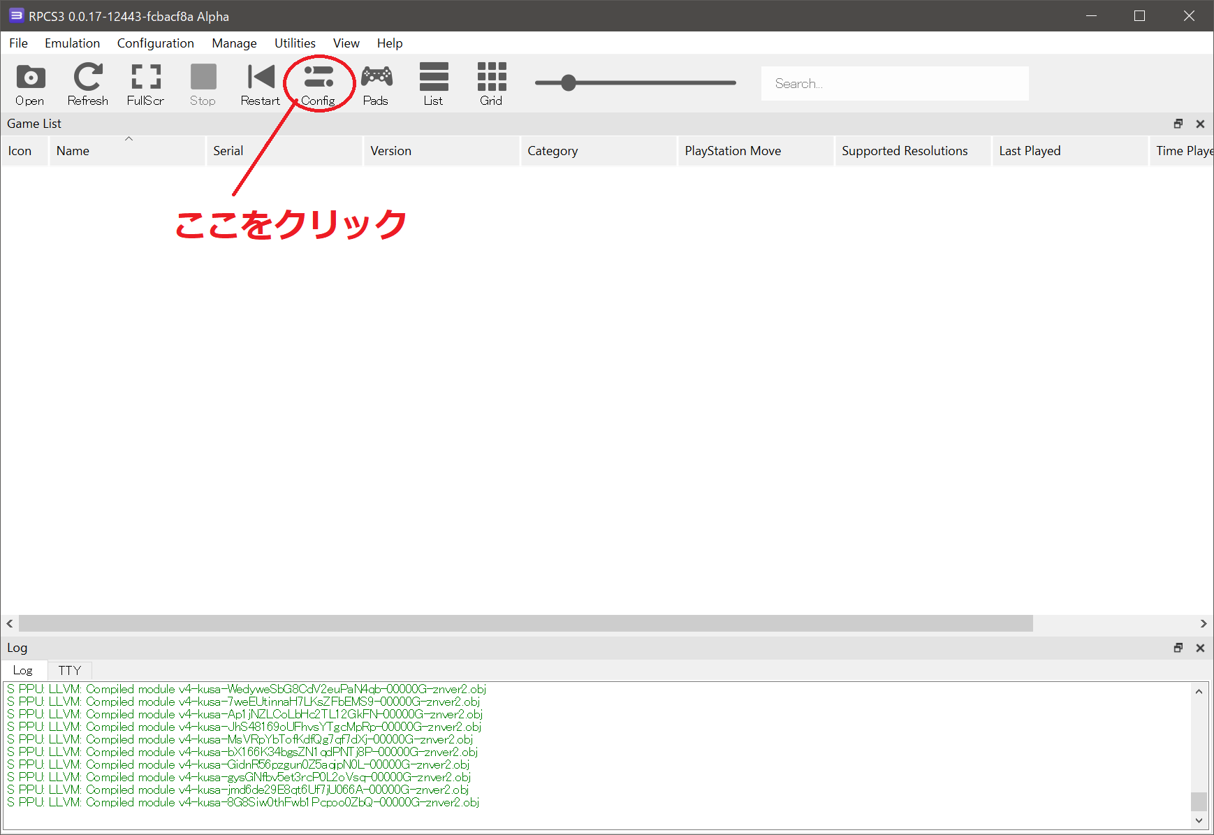Close the Log panel

(1200, 648)
